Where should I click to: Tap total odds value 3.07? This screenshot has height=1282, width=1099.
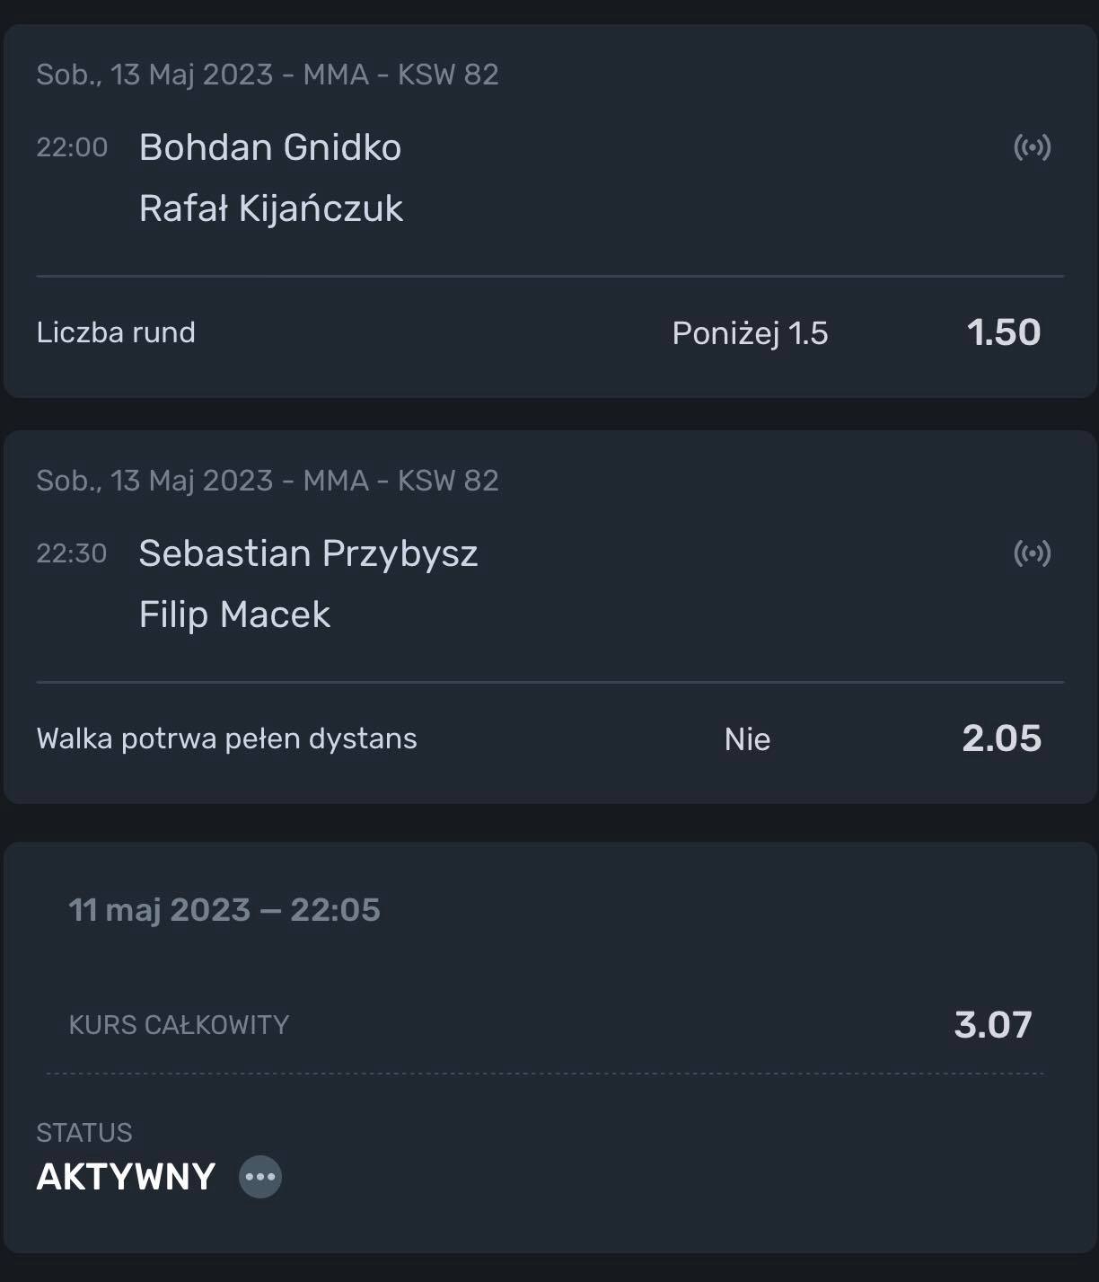[993, 1025]
